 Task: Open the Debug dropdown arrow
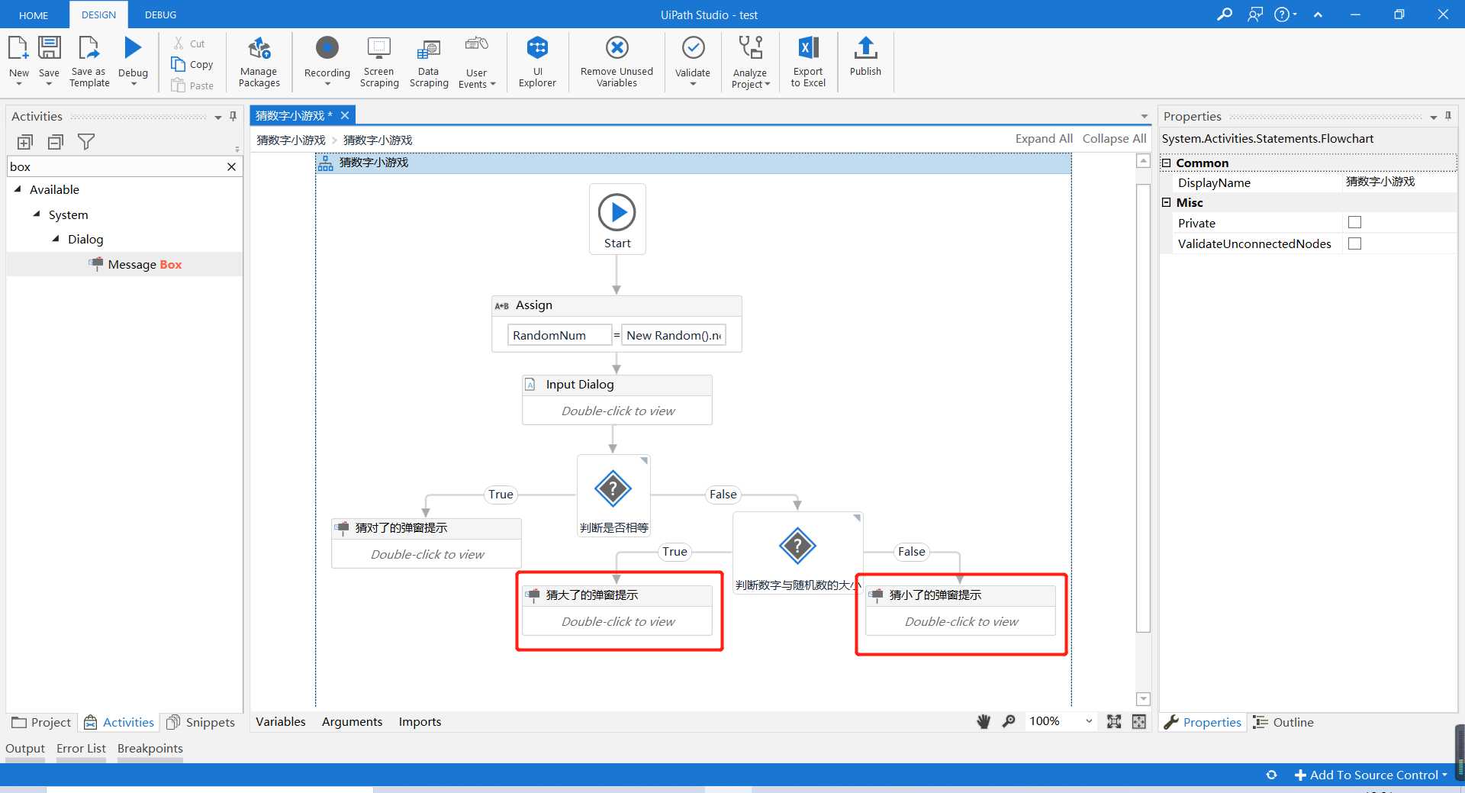(134, 84)
